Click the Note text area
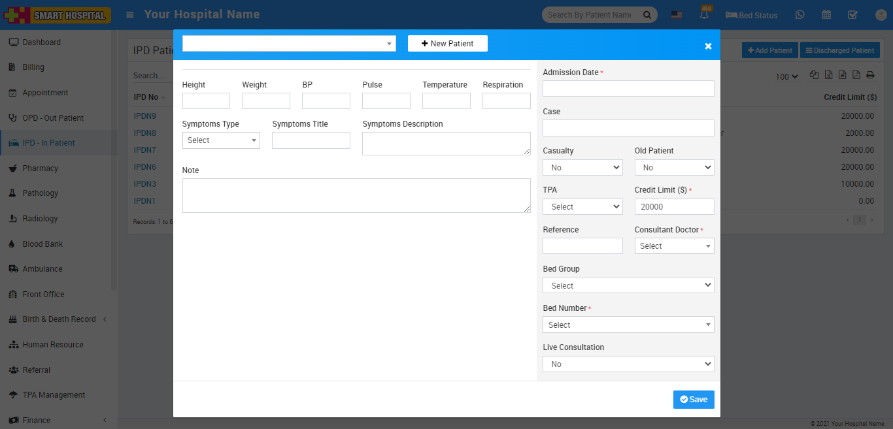 tap(356, 195)
